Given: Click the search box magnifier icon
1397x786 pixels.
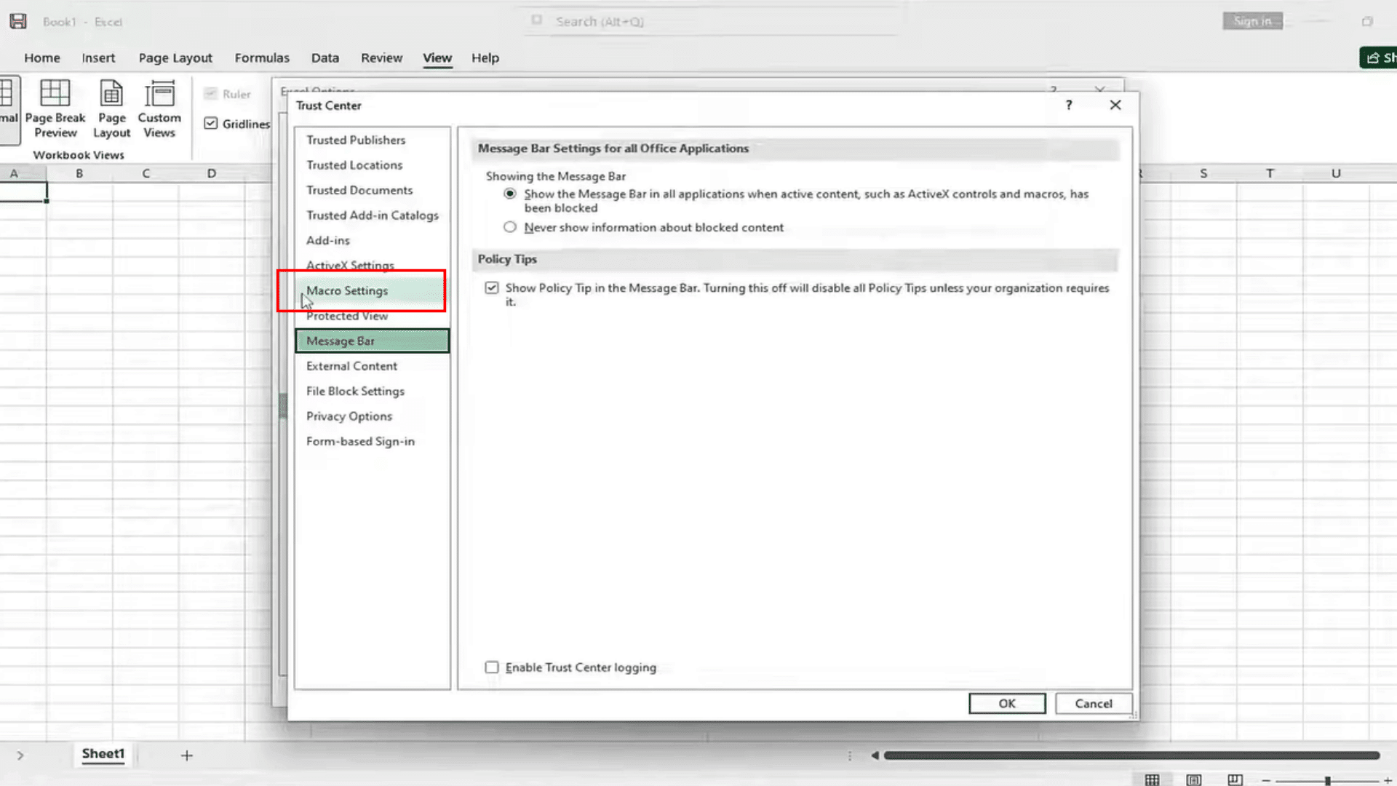Looking at the screenshot, I should [537, 20].
